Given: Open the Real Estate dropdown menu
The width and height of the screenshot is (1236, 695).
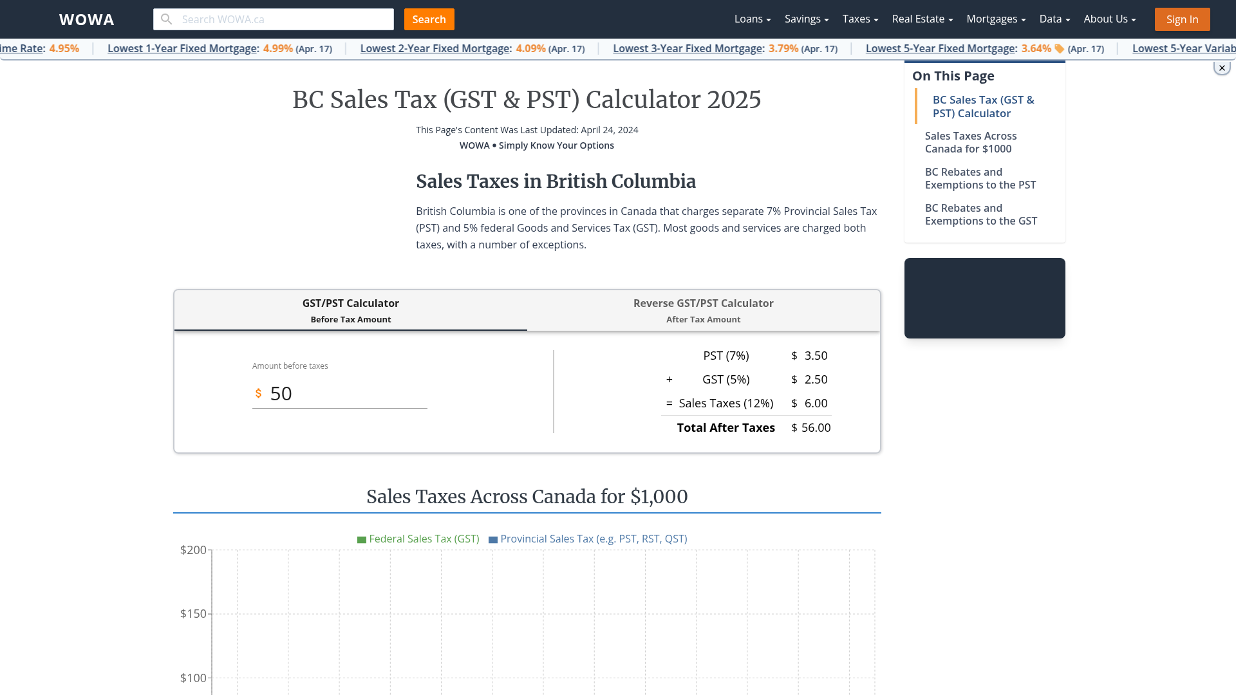Looking at the screenshot, I should (x=921, y=19).
